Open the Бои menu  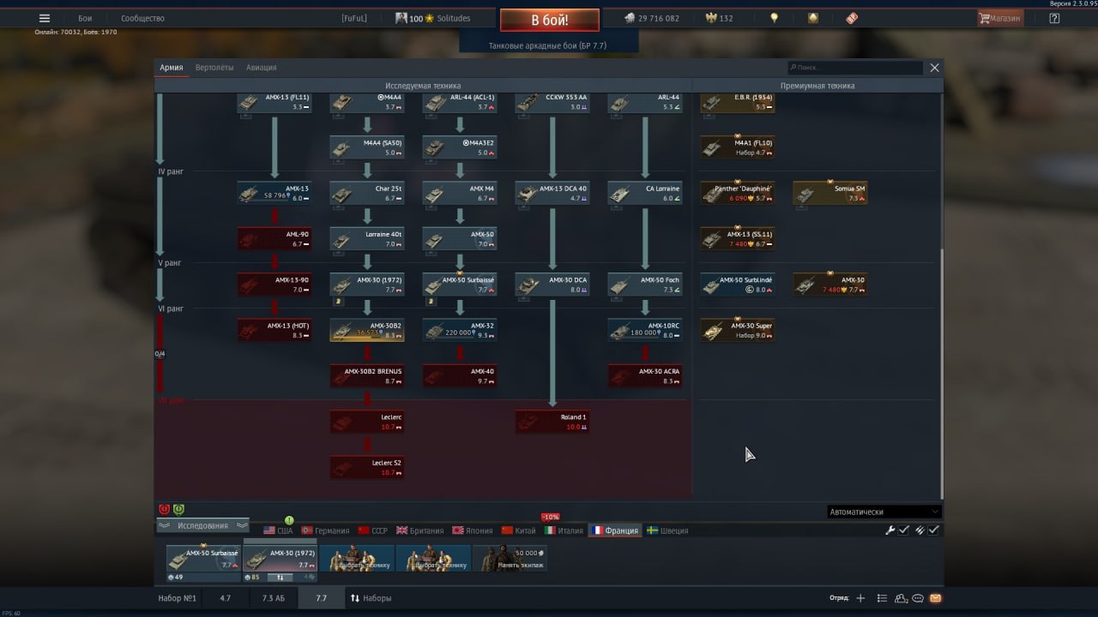click(85, 18)
